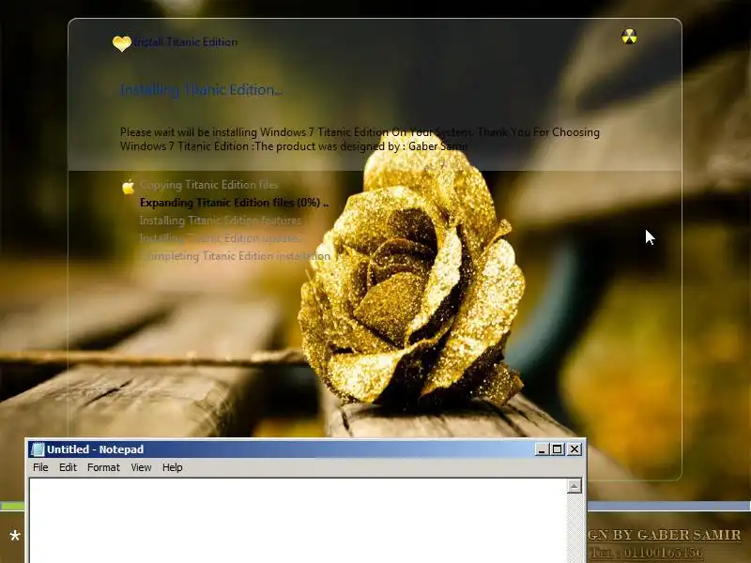Click 'Installing Titanic Edition updates' step
This screenshot has width=751, height=563.
tap(221, 238)
